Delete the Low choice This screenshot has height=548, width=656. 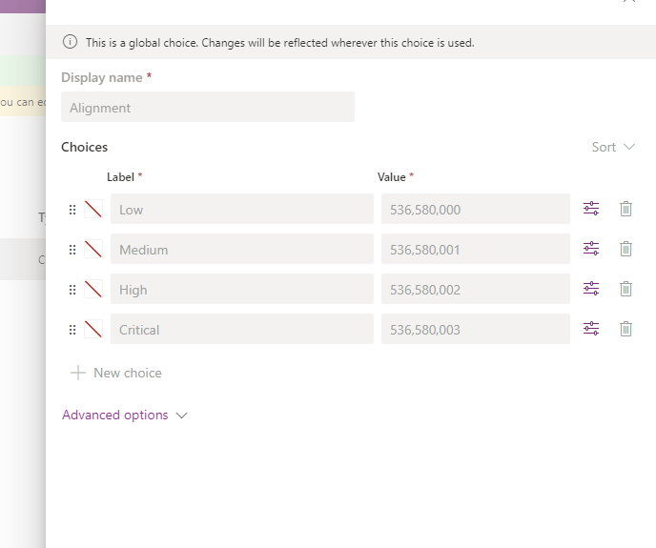(625, 209)
